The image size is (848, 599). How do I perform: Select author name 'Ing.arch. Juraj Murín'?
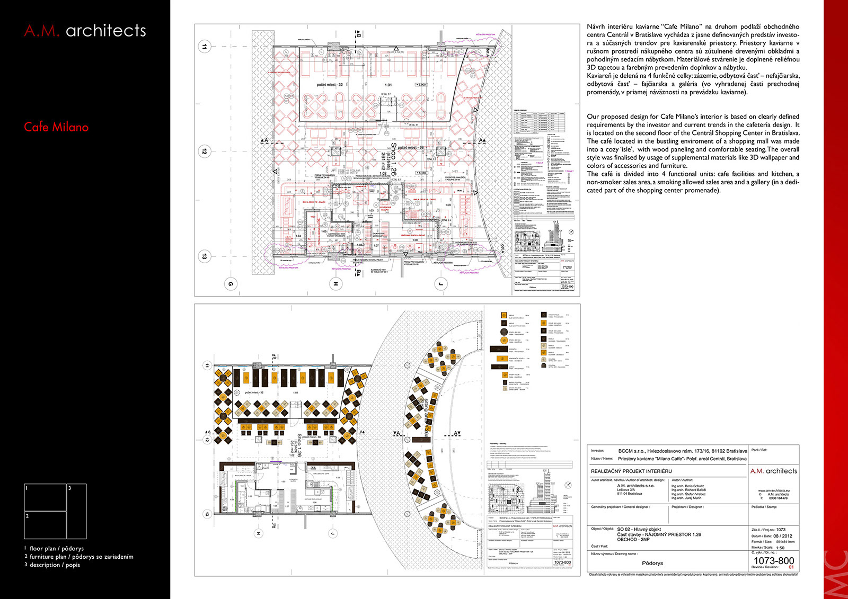coord(686,498)
